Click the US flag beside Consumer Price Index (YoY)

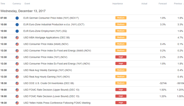pos(17,57)
